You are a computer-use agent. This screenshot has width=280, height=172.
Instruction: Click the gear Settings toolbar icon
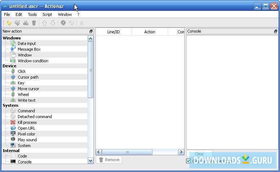[63, 23]
